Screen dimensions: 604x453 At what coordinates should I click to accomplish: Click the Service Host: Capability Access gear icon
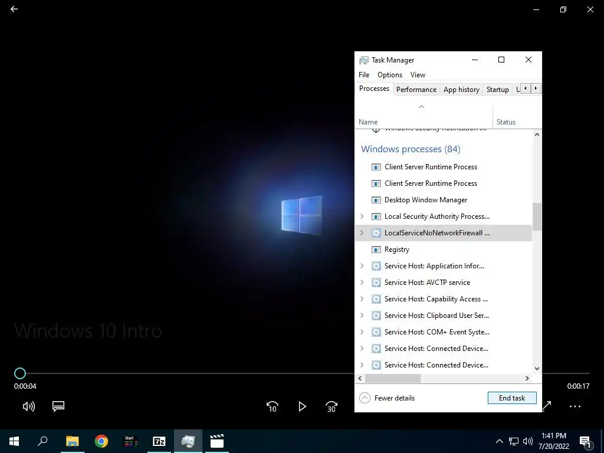(376, 299)
